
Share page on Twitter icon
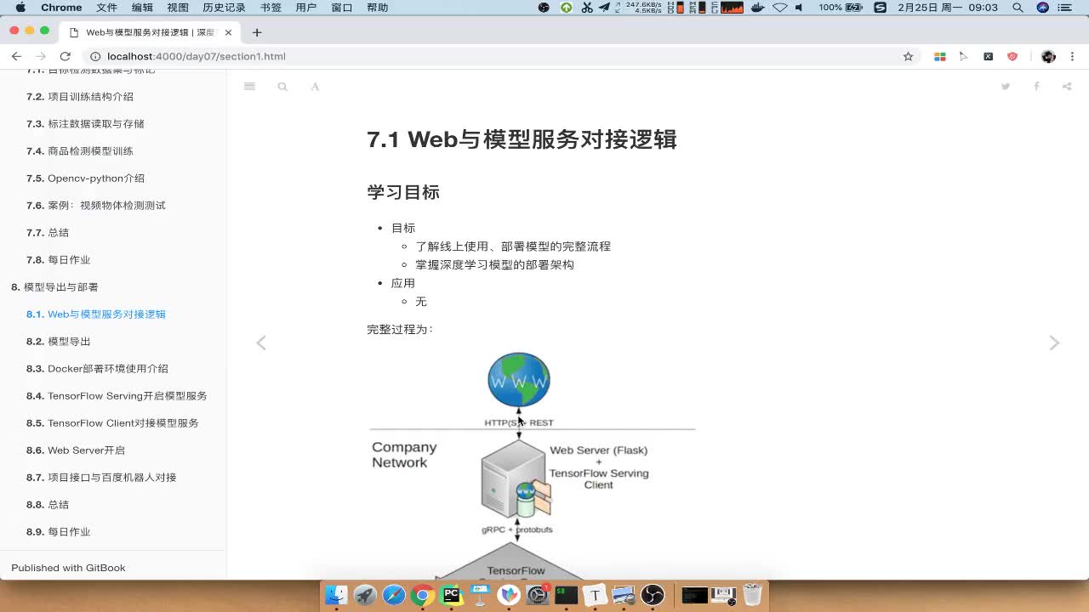1006,87
